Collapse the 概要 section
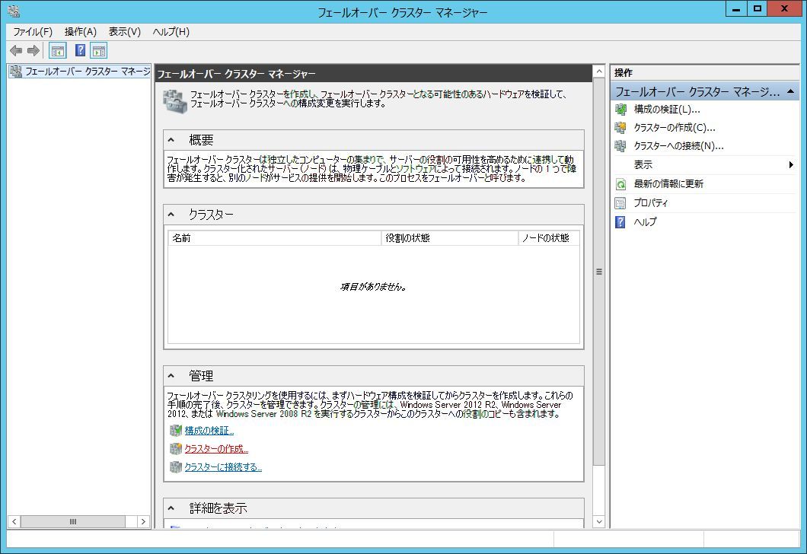The width and height of the screenshot is (807, 554). 171,140
